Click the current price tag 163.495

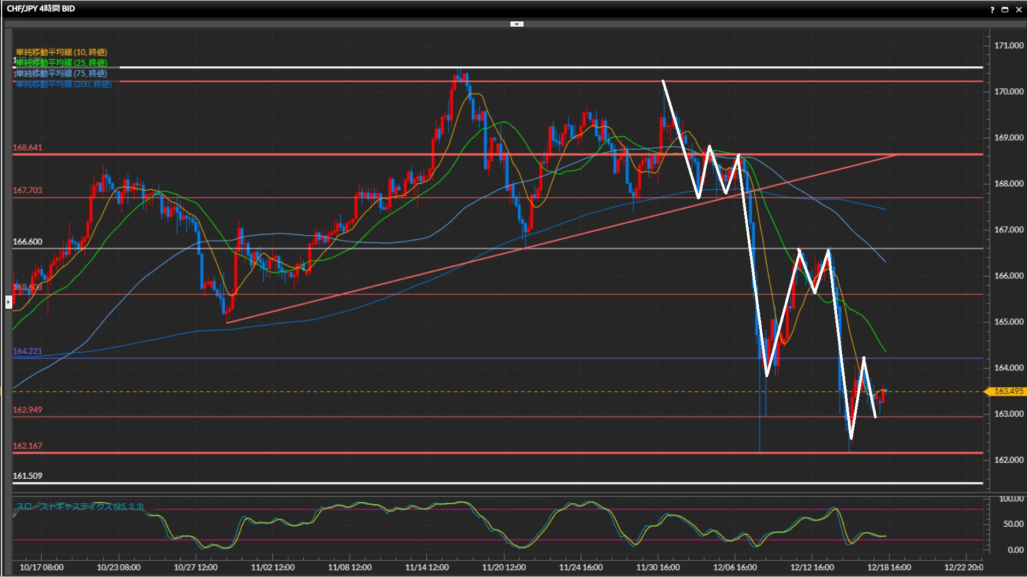(1008, 391)
